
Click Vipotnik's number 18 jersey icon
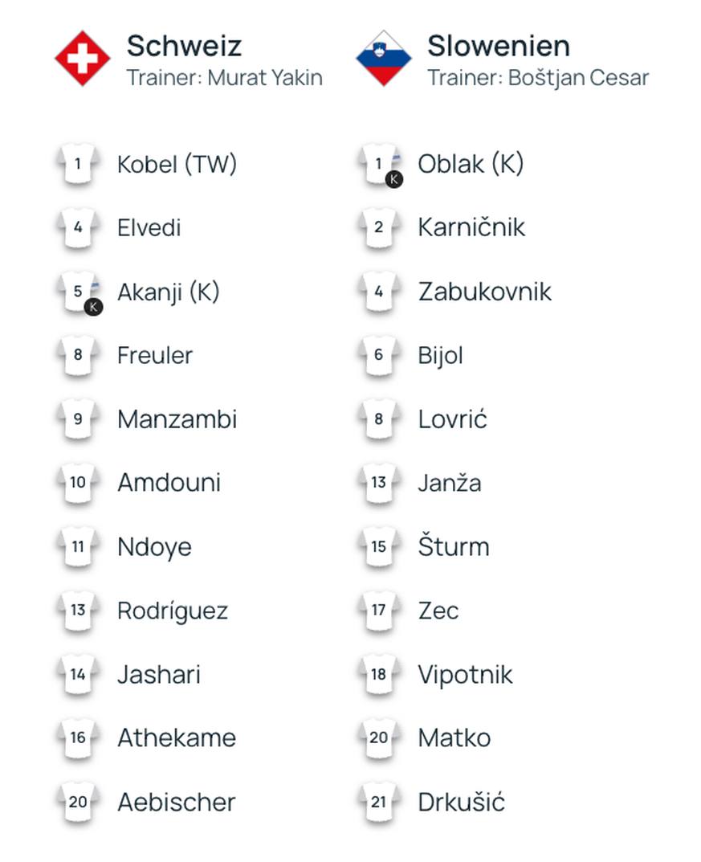(x=378, y=674)
